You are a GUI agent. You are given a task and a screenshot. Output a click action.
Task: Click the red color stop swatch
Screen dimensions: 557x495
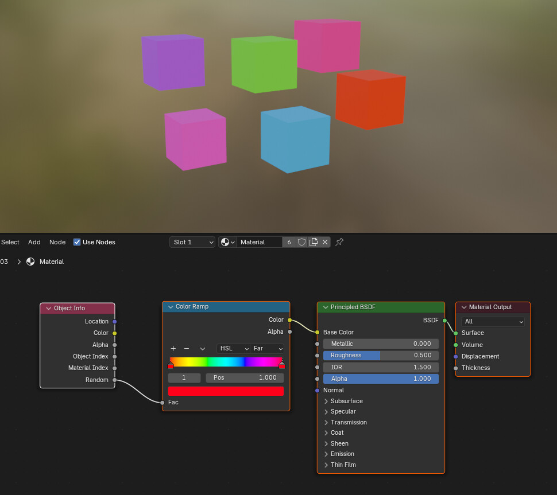click(226, 391)
